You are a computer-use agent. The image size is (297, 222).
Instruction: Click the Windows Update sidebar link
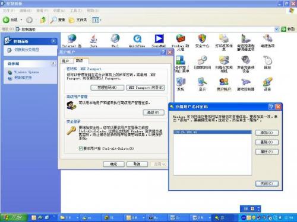tap(26, 72)
